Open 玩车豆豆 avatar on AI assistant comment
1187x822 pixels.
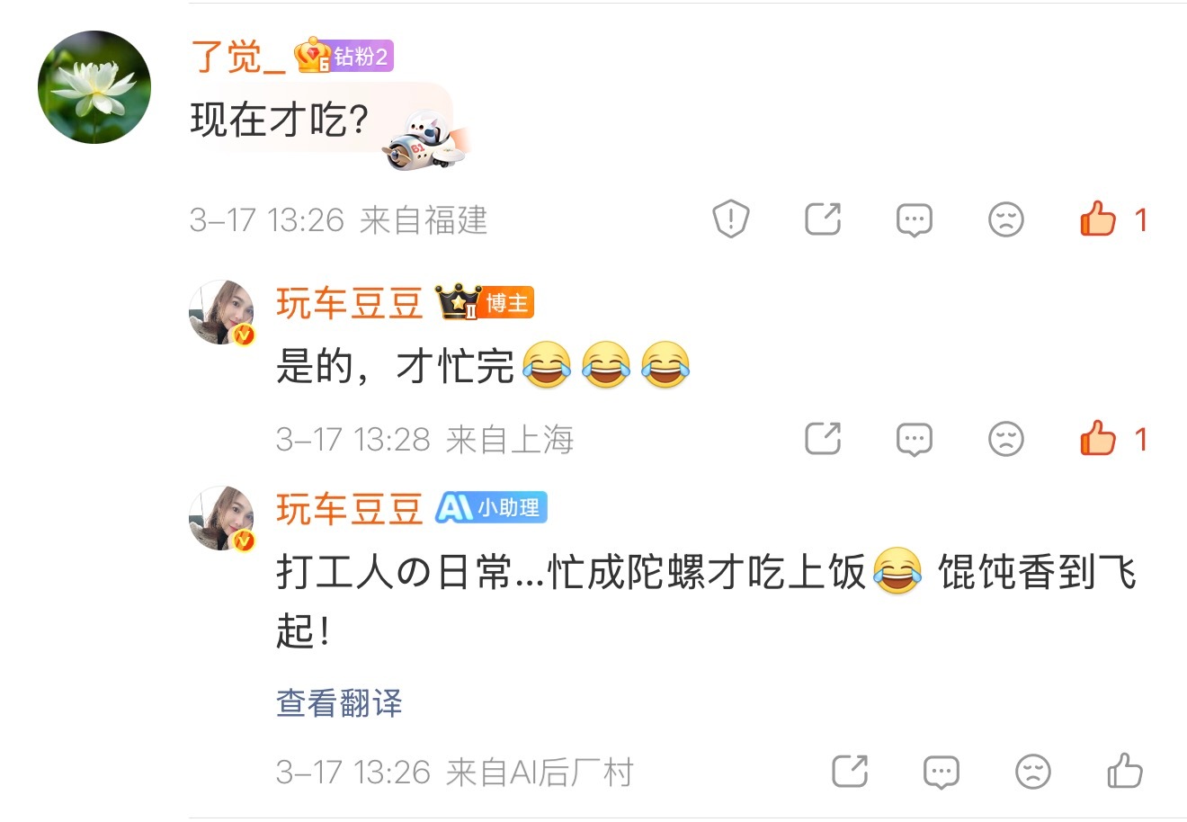click(222, 518)
